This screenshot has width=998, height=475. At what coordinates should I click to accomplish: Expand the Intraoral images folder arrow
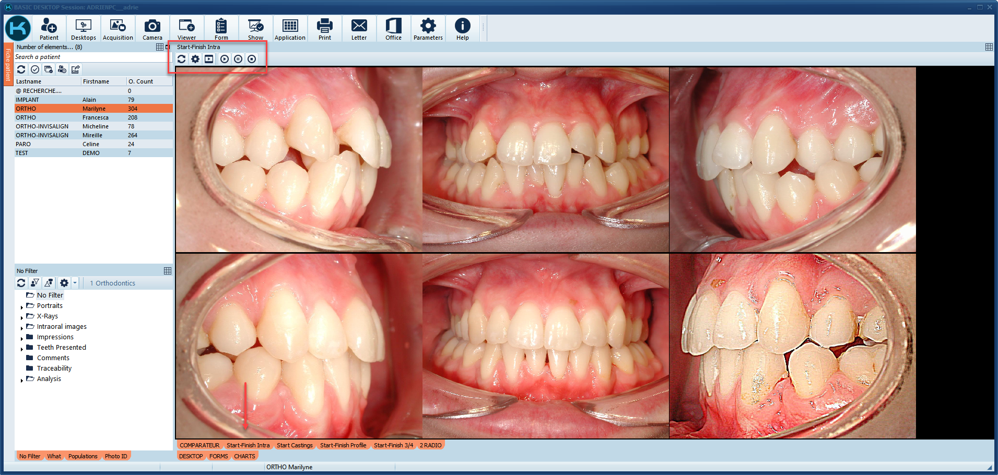pos(21,328)
